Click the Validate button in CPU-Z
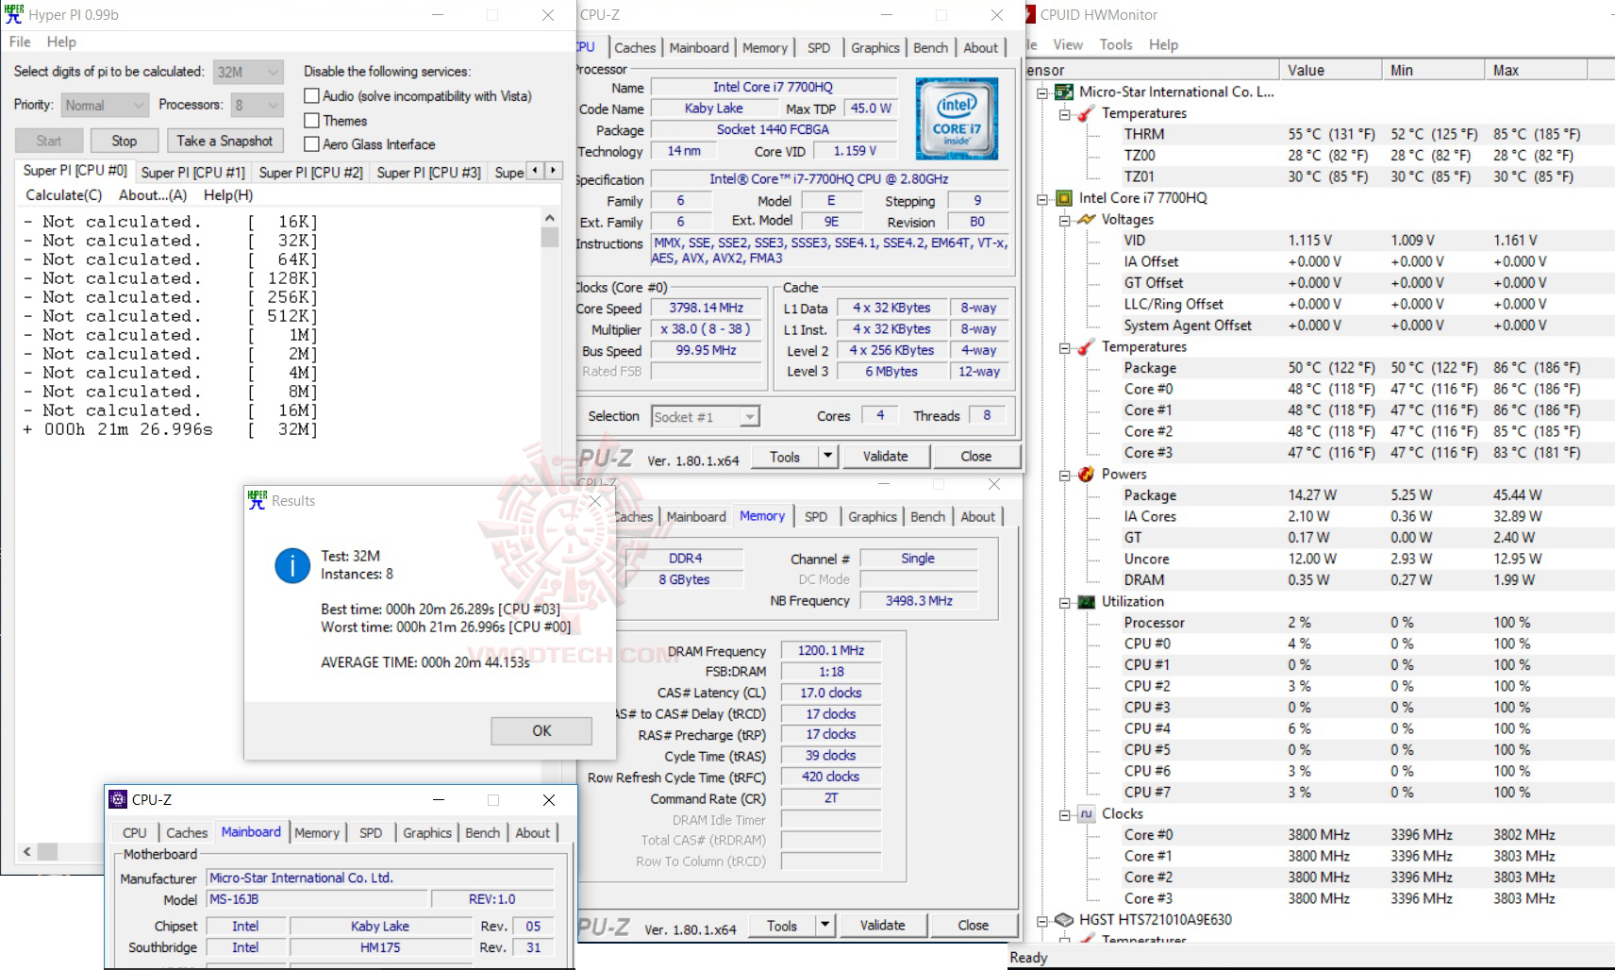 coord(885,456)
